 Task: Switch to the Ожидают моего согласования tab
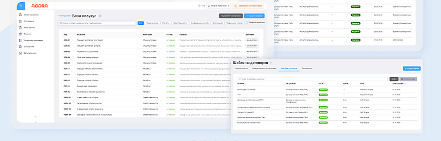pyautogui.click(x=264, y=68)
